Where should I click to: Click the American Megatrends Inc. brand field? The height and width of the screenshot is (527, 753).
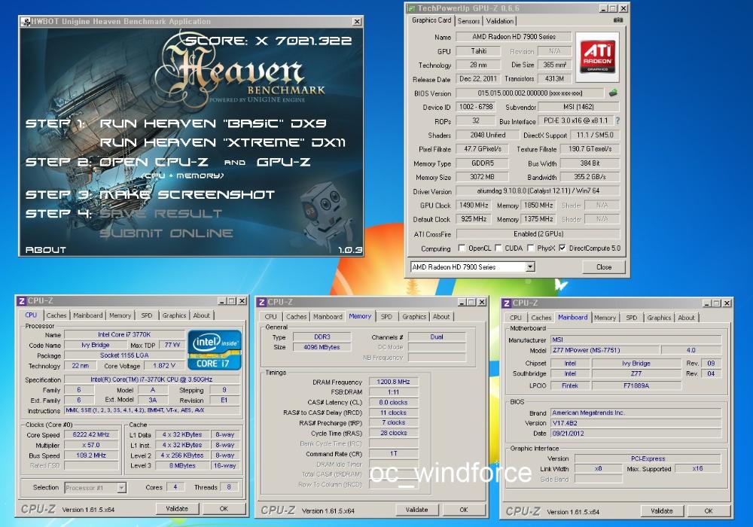point(636,413)
